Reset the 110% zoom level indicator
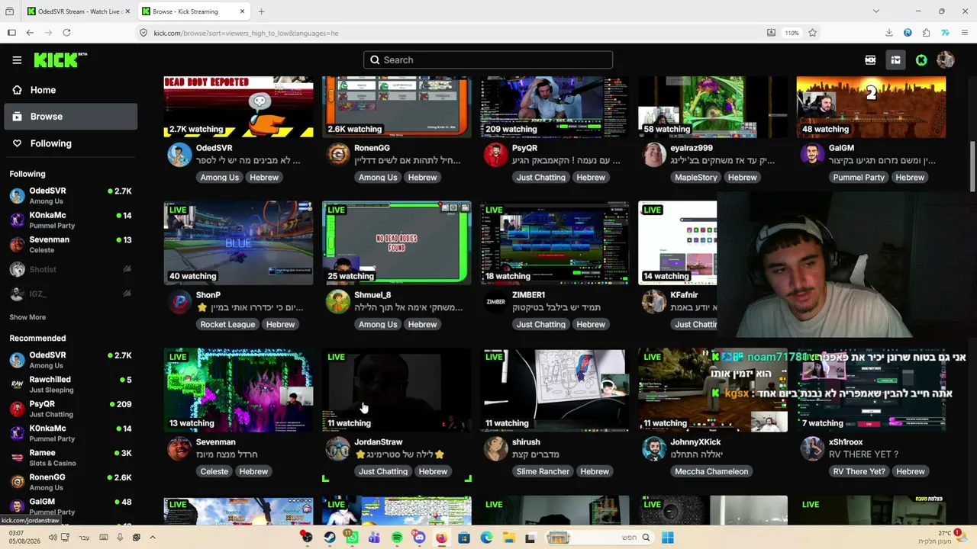This screenshot has width=977, height=549. 792,33
